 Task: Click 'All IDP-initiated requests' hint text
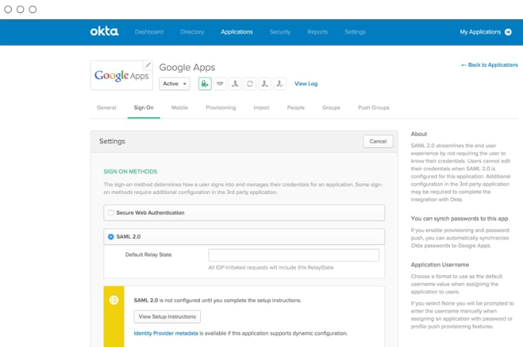click(271, 267)
